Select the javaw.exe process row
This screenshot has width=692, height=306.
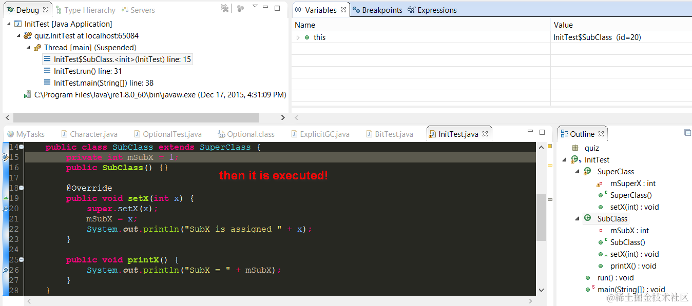tap(155, 95)
